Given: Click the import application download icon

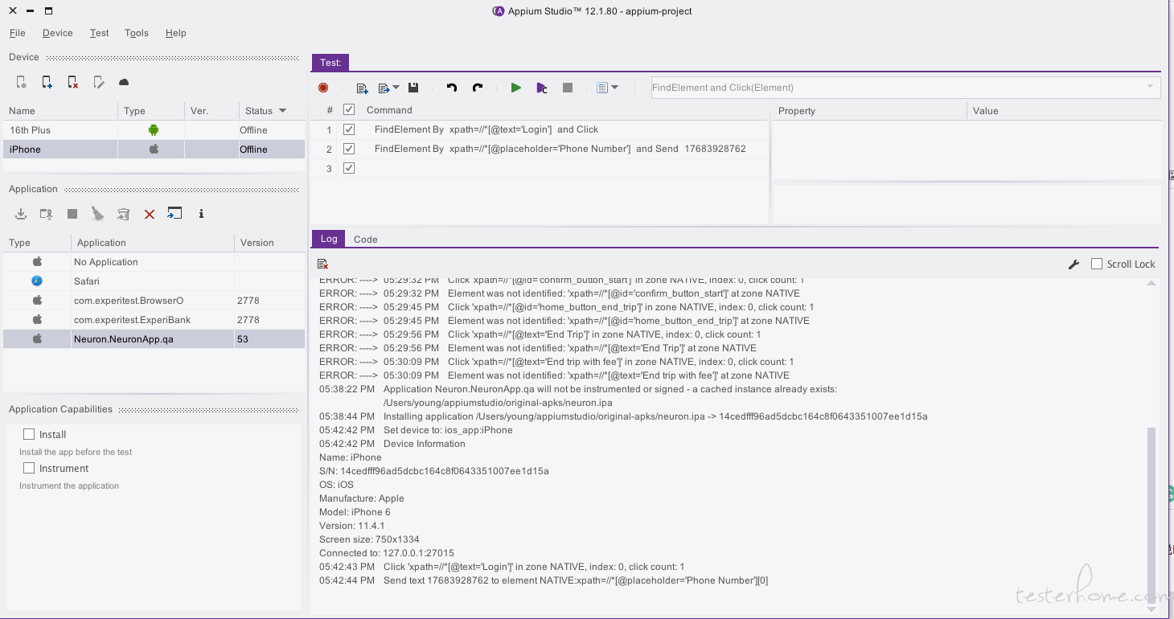Looking at the screenshot, I should (x=21, y=214).
